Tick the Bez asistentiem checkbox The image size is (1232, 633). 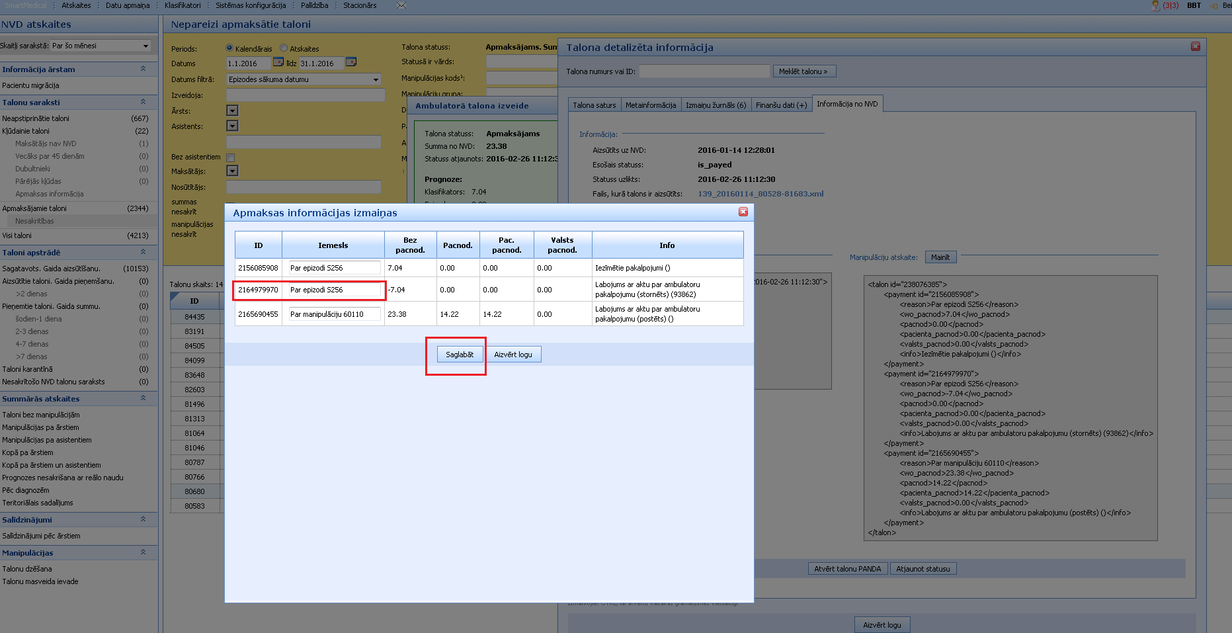coord(231,157)
